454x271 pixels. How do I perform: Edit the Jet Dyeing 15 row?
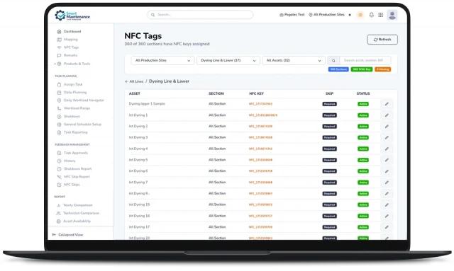387,204
